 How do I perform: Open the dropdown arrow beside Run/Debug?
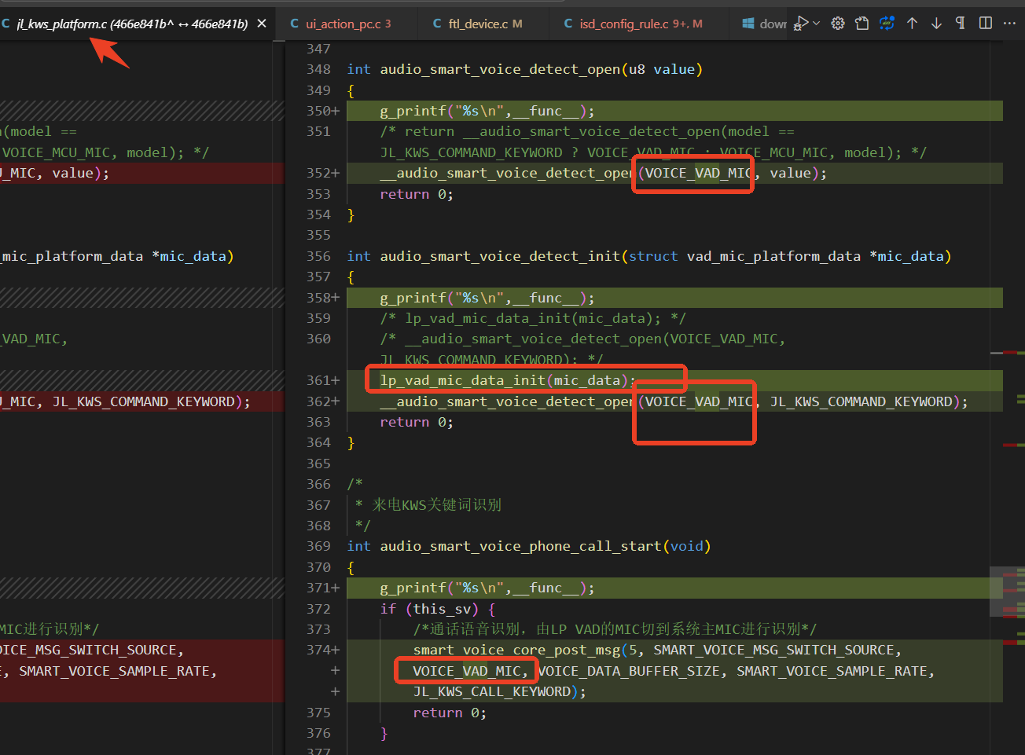(x=816, y=24)
